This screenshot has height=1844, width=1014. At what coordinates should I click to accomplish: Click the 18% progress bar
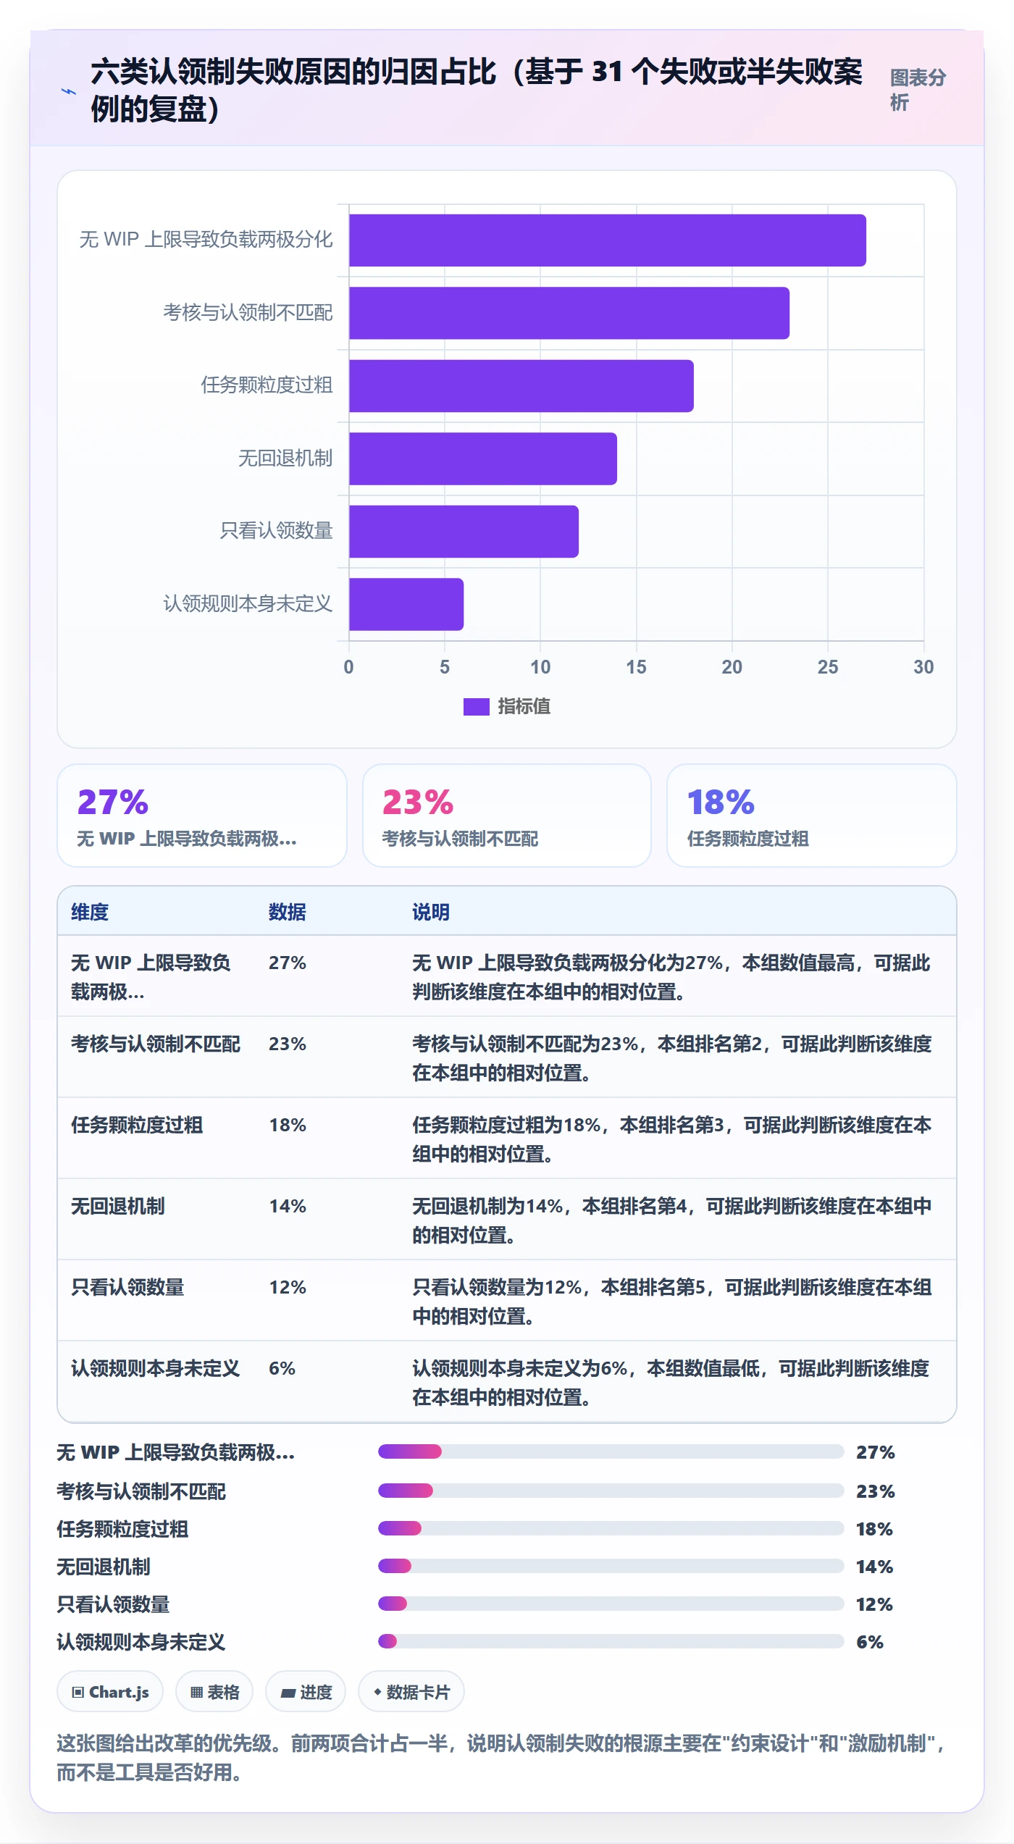coord(611,1528)
